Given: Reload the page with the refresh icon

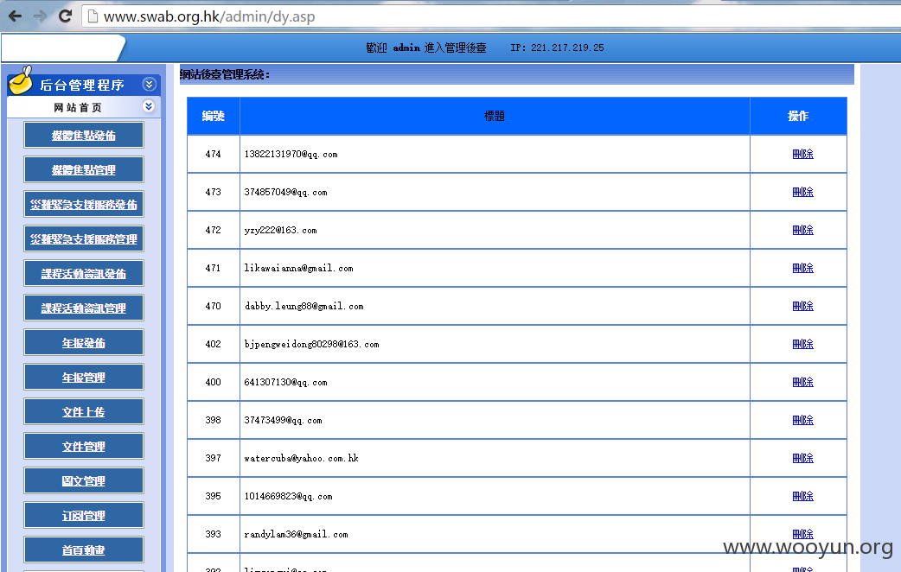Looking at the screenshot, I should pos(65,16).
